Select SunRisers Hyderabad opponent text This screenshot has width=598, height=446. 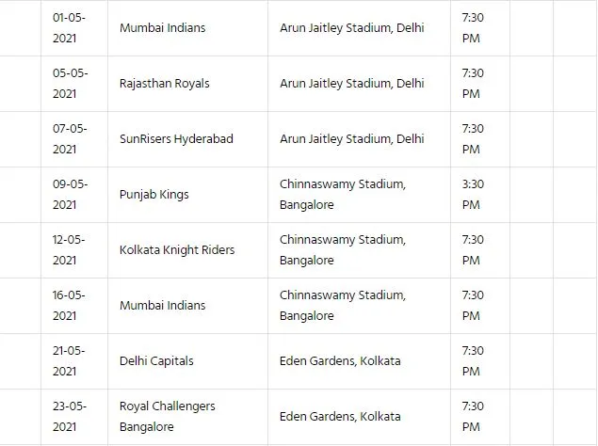coord(176,138)
